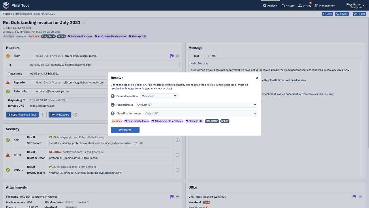Screen dimensions: 369x208
Task: Flag the From email address artifact
Action: point(172,56)
